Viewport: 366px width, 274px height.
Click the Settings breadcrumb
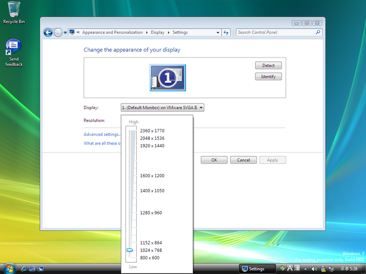[x=180, y=32]
